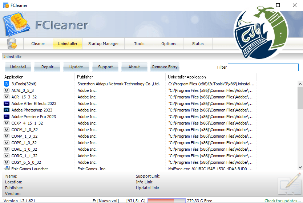The width and height of the screenshot is (303, 203).
Task: Close the FCleaner window
Action: tap(295, 5)
